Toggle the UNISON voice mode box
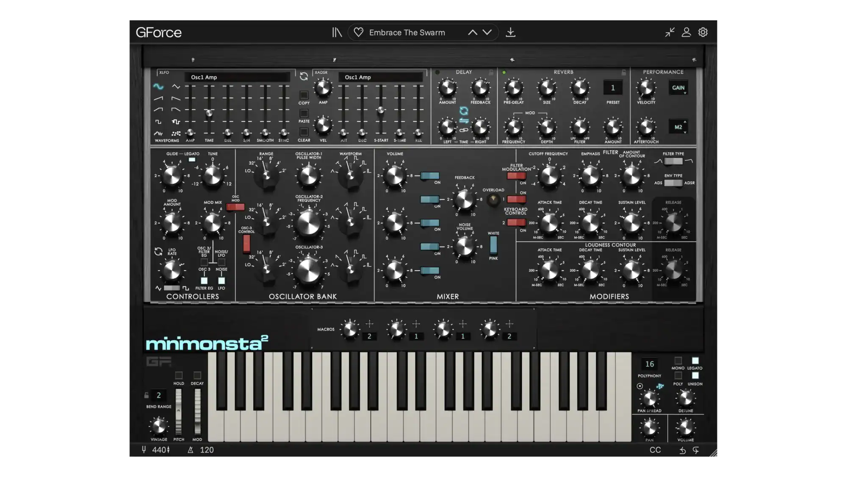The height and width of the screenshot is (477, 847). [695, 376]
